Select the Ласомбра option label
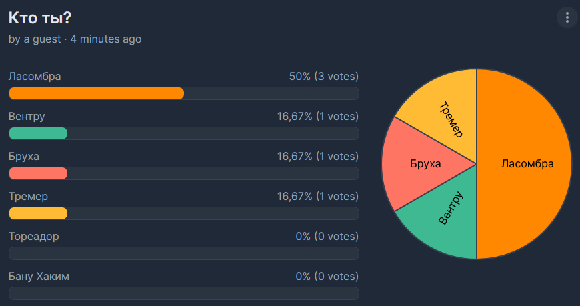The height and width of the screenshot is (306, 580). (x=35, y=76)
